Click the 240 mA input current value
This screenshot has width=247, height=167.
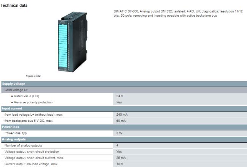pyautogui.click(x=121, y=114)
